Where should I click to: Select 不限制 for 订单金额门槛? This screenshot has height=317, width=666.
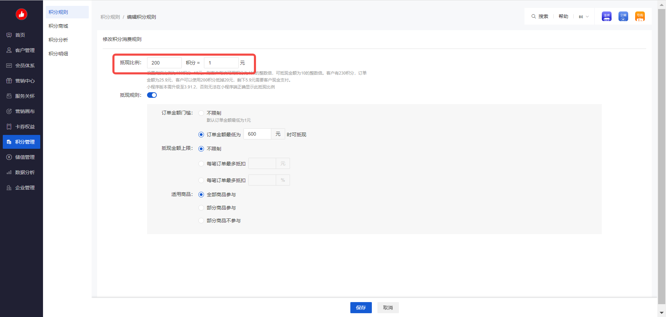pos(201,113)
